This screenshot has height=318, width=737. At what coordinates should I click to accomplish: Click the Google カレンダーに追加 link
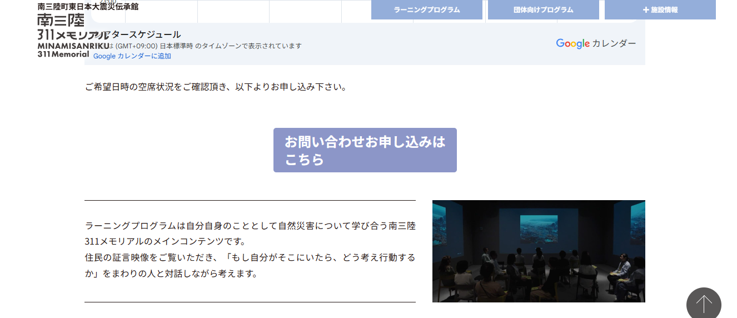132,56
